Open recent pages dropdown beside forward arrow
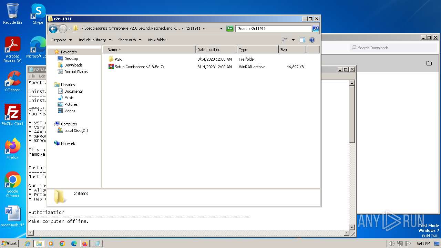The width and height of the screenshot is (441, 248). point(69,29)
